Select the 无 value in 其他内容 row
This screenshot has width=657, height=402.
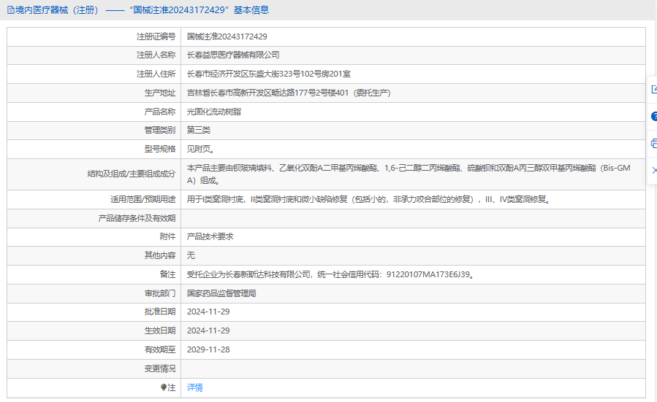tap(191, 255)
